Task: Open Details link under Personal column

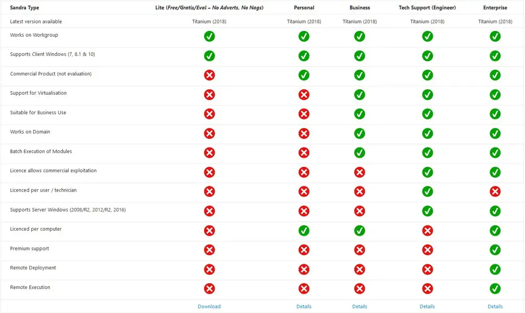Action: (304, 306)
